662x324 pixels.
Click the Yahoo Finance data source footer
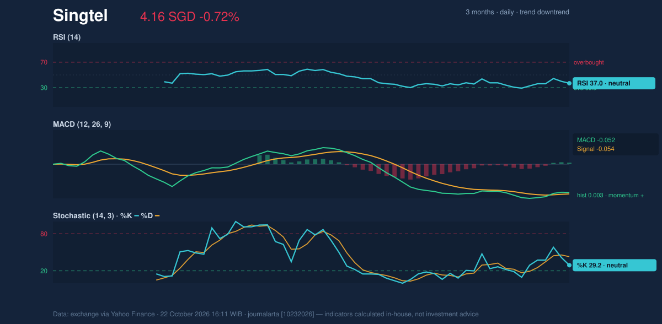pos(266,314)
